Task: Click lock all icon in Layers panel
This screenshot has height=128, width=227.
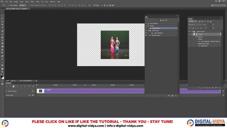Action: (x=201, y=28)
